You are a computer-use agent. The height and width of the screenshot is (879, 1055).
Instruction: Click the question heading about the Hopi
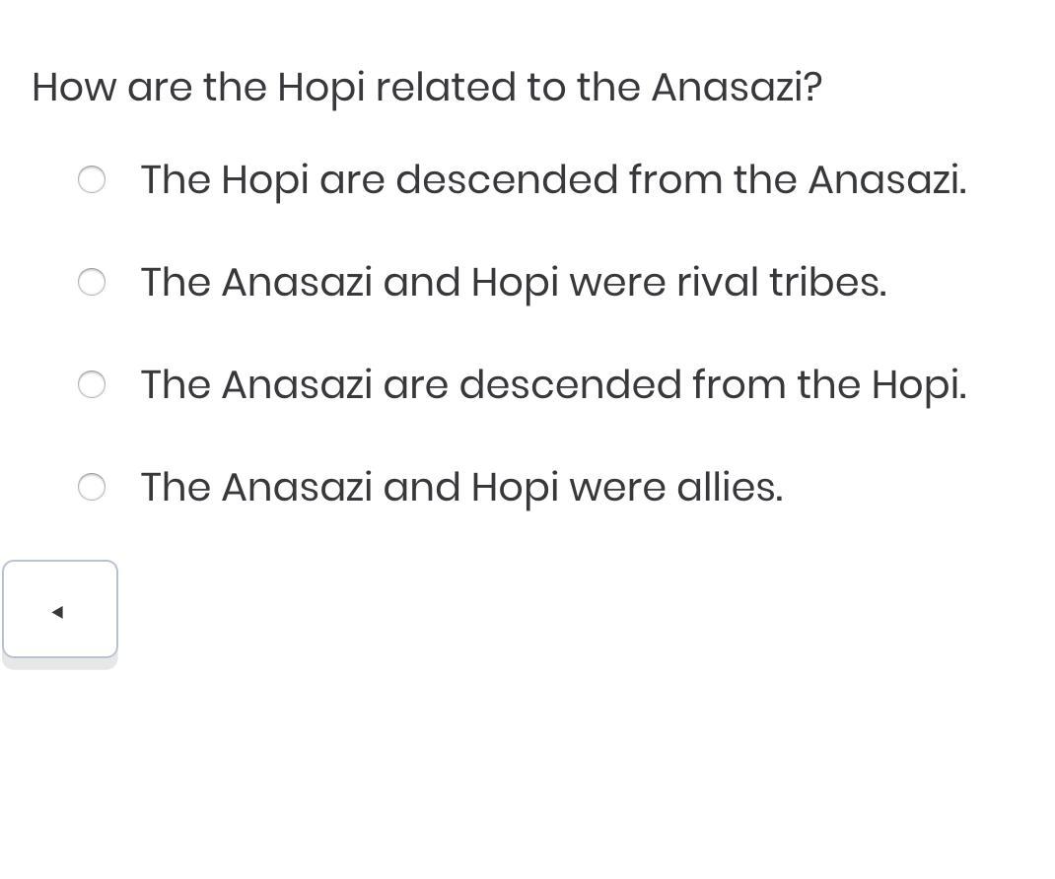tap(426, 88)
